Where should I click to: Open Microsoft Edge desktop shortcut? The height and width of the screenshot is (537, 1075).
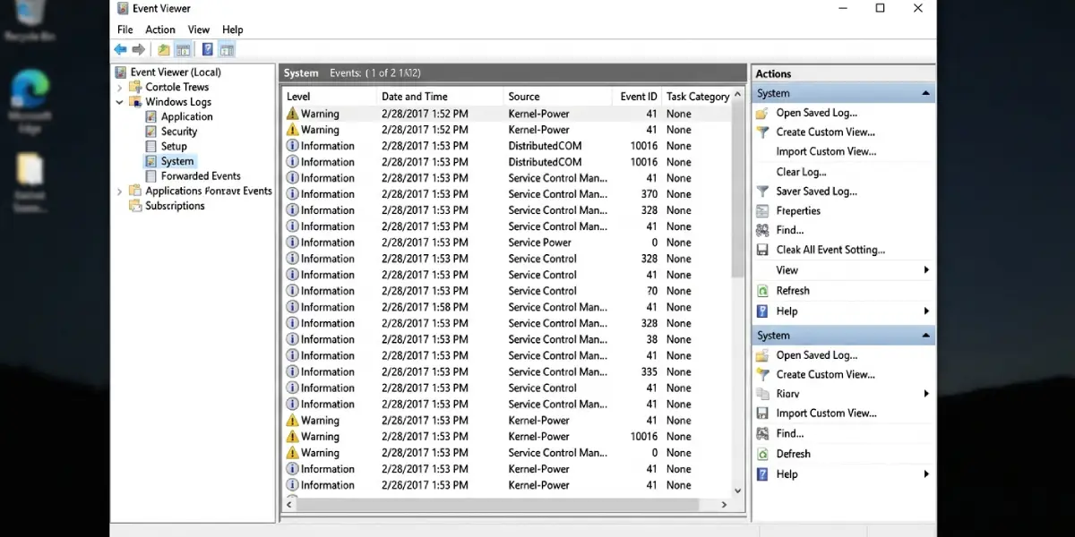tap(30, 101)
